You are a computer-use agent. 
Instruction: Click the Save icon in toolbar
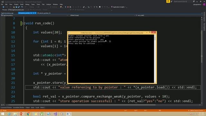[x=16, y=7]
